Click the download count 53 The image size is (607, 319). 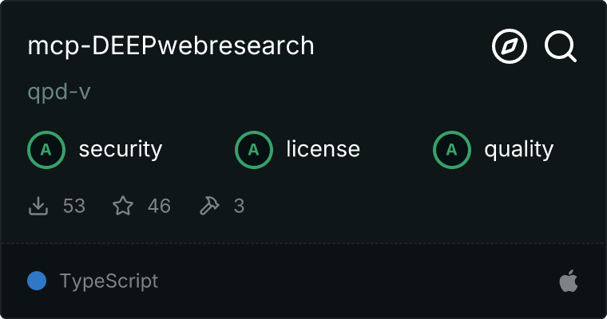pyautogui.click(x=74, y=207)
